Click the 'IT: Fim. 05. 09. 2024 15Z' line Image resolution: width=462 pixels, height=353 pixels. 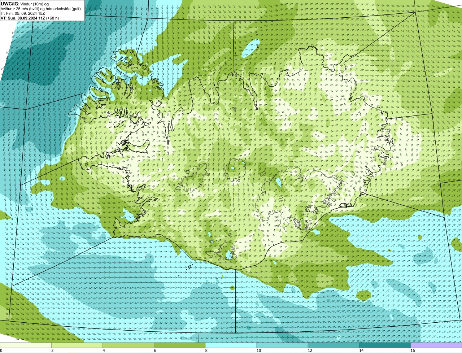click(23, 13)
